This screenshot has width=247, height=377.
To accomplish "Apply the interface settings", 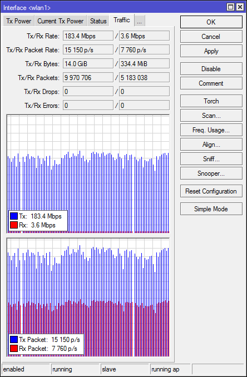I will [211, 51].
